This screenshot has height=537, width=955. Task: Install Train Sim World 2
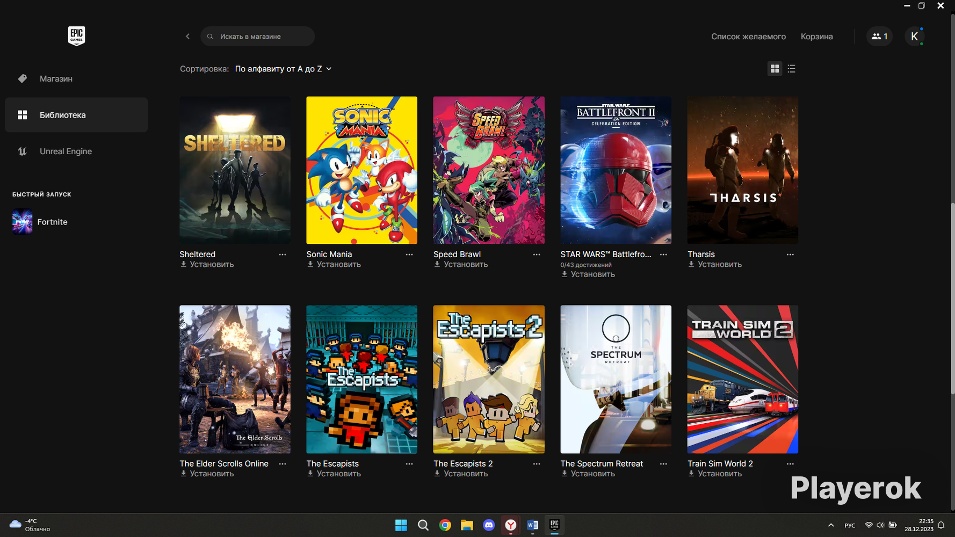(x=714, y=474)
